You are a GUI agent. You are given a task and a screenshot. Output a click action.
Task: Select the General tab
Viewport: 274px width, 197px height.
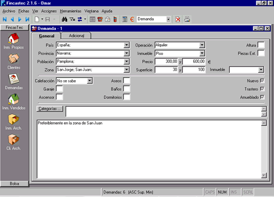click(46, 36)
